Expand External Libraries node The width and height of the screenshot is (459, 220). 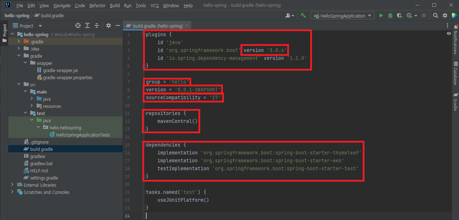tap(12, 185)
